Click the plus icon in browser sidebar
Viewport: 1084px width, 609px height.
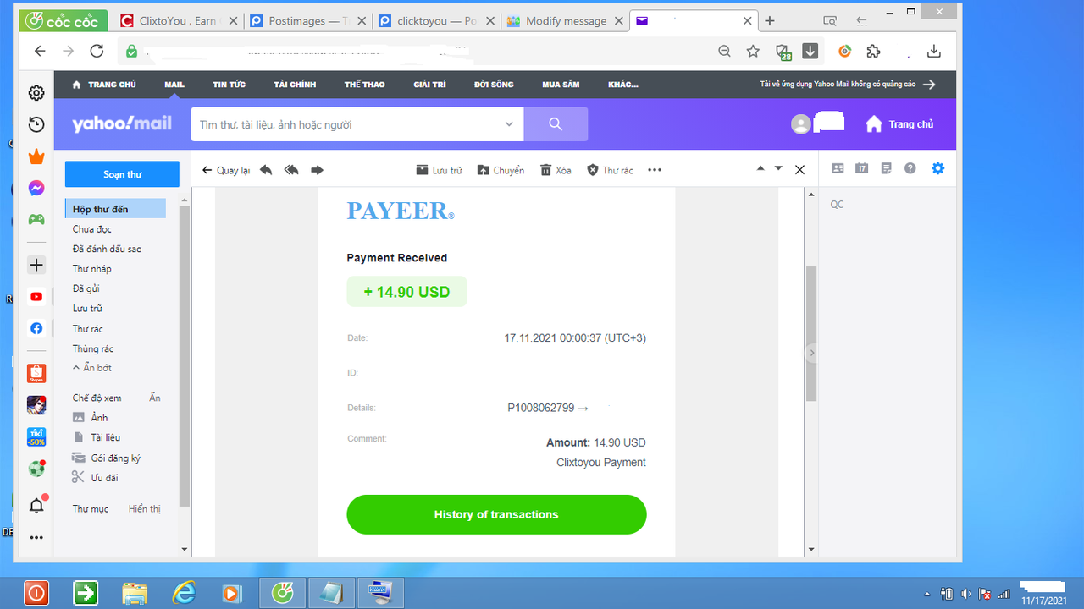(36, 266)
